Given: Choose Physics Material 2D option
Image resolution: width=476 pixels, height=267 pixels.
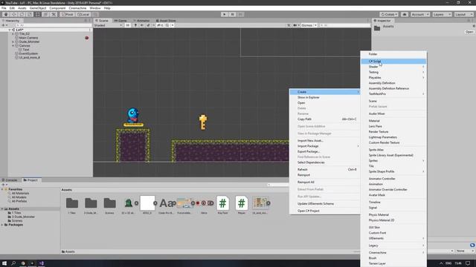Looking at the screenshot, I should (393, 220).
